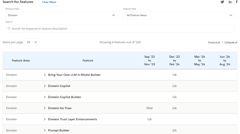240x134 pixels.
Task: Click the Expand all link
Action: (214, 42)
